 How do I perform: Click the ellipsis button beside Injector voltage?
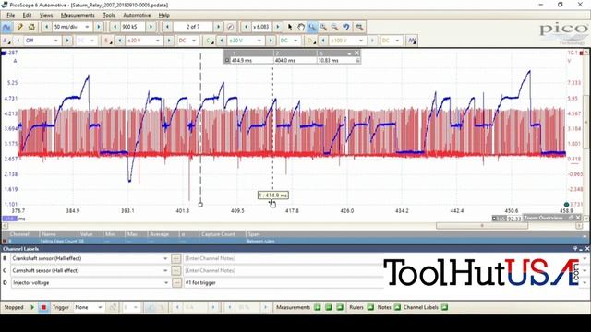tap(176, 283)
